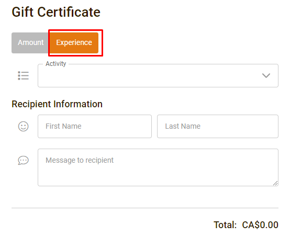Viewport: 290px width, 236px height.
Task: Click the CA$0.00 total amount
Action: pyautogui.click(x=260, y=225)
